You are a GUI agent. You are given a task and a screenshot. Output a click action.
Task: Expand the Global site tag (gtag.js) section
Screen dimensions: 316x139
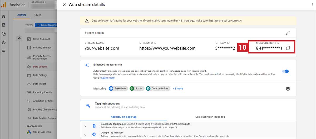tap(85, 126)
